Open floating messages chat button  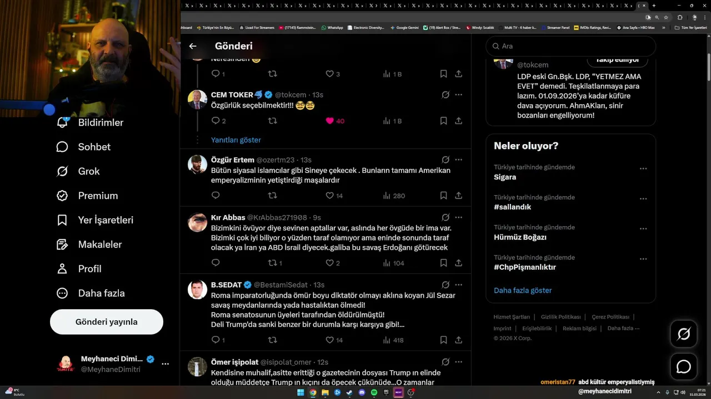tap(683, 367)
